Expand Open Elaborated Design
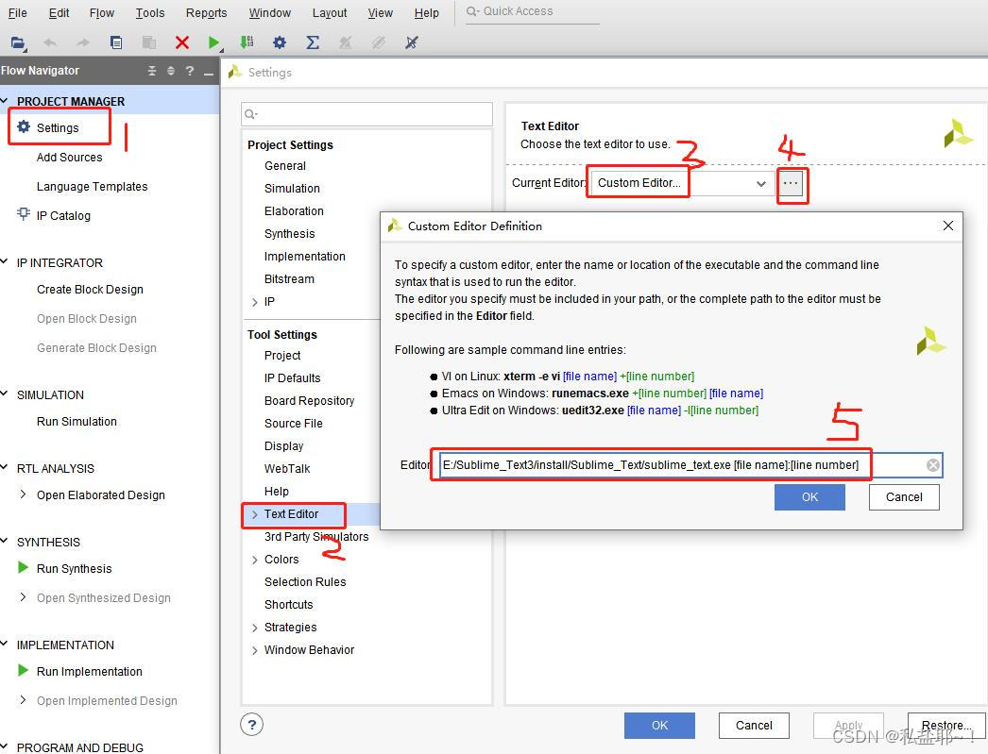The width and height of the screenshot is (988, 754). point(24,494)
